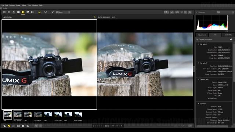
Task: Open the View menu
Action: pos(29,5)
